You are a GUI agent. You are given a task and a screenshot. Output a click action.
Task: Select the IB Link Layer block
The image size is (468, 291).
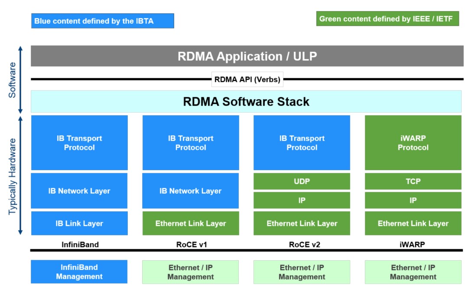coord(79,223)
